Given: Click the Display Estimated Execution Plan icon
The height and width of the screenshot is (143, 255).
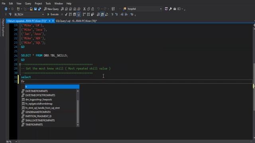Looking at the screenshot, I should (70, 14).
